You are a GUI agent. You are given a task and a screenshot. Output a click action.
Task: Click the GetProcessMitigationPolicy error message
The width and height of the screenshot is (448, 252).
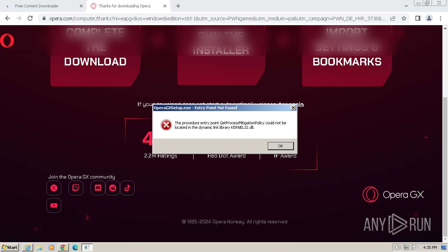[230, 125]
